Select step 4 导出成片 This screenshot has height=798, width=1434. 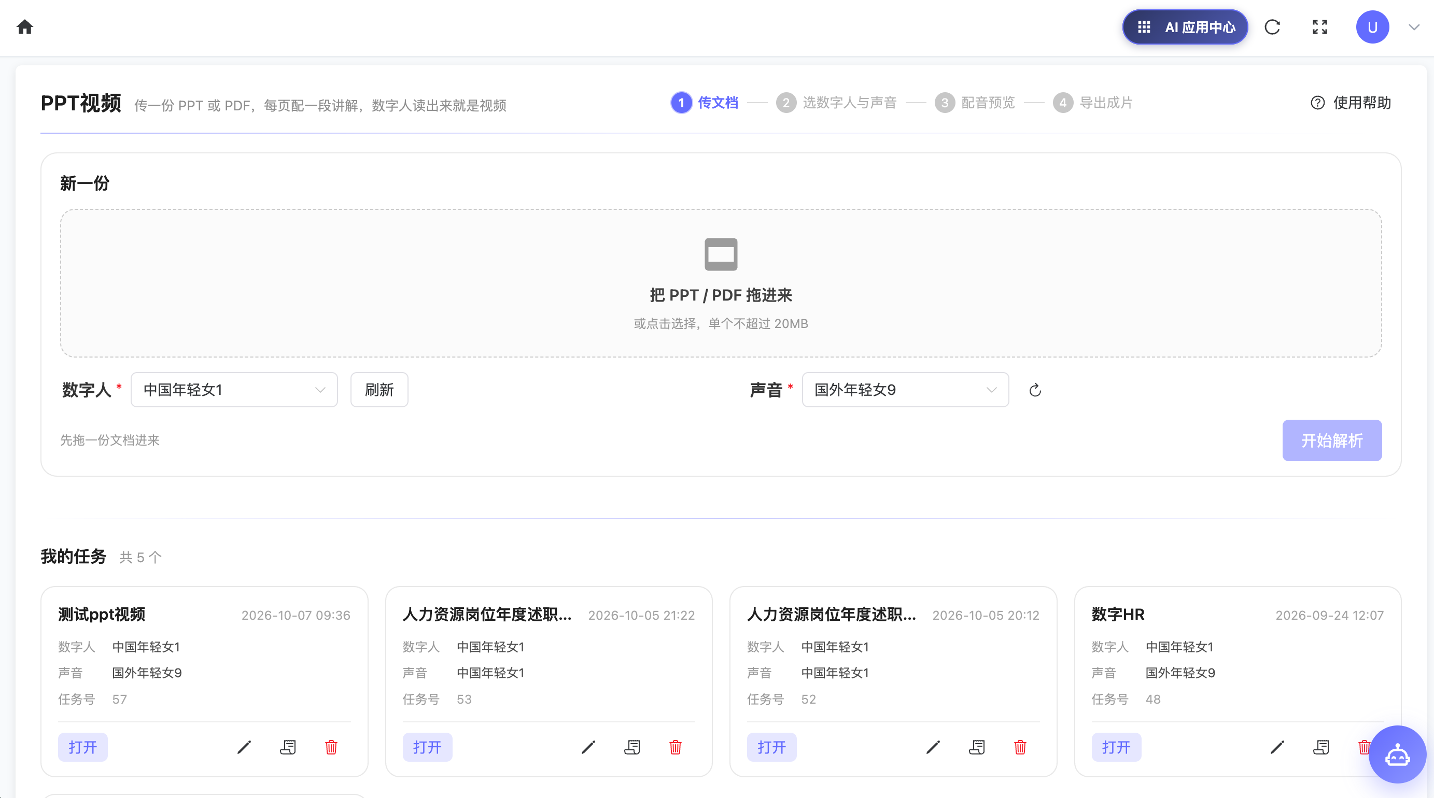click(x=1093, y=103)
